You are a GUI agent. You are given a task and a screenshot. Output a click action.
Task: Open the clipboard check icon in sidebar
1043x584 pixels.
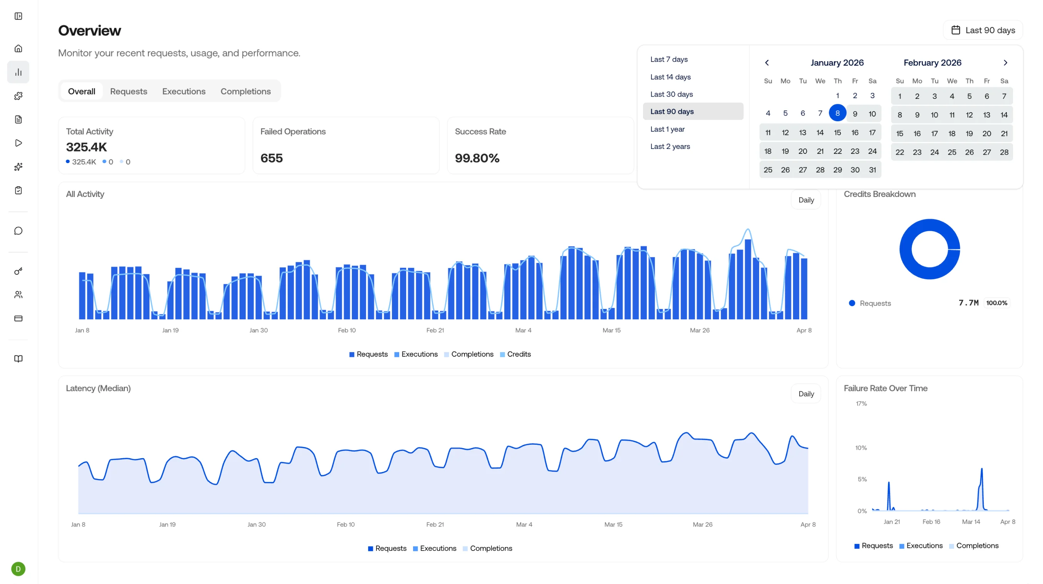(18, 190)
